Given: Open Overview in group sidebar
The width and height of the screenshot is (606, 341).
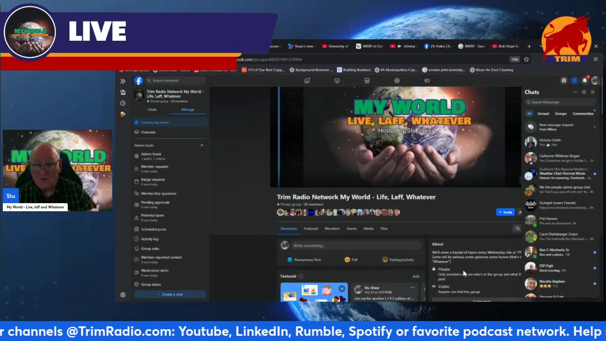Looking at the screenshot, I should (170, 132).
